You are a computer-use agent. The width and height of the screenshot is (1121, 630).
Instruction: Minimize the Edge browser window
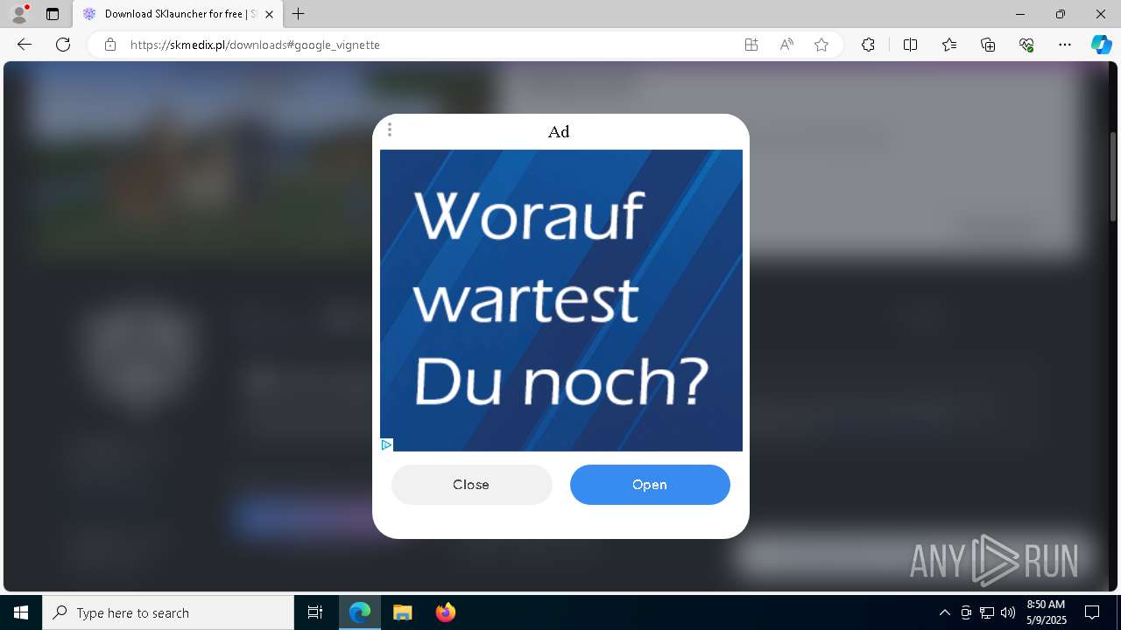[x=1020, y=14]
